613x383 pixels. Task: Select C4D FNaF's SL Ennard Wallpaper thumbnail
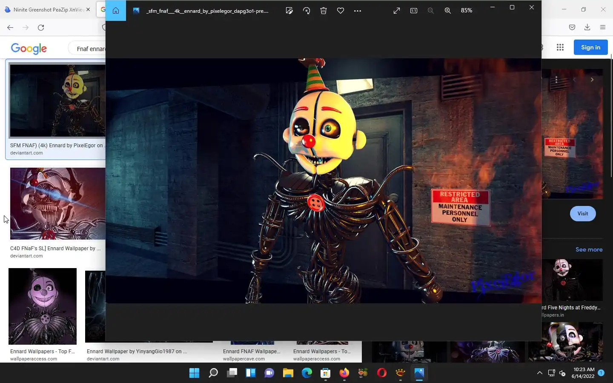pyautogui.click(x=57, y=204)
